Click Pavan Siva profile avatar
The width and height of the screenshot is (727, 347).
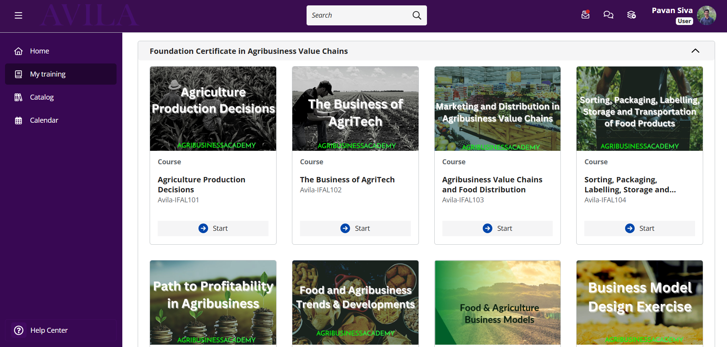pos(707,15)
